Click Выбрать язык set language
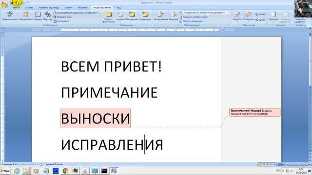This screenshot has width=312, height=175. (62, 17)
